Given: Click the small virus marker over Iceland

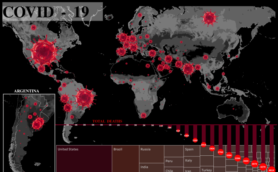Looking at the screenshot, I should [110, 17].
